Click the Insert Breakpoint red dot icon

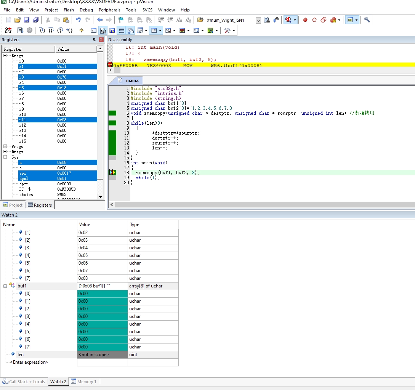[x=305, y=20]
